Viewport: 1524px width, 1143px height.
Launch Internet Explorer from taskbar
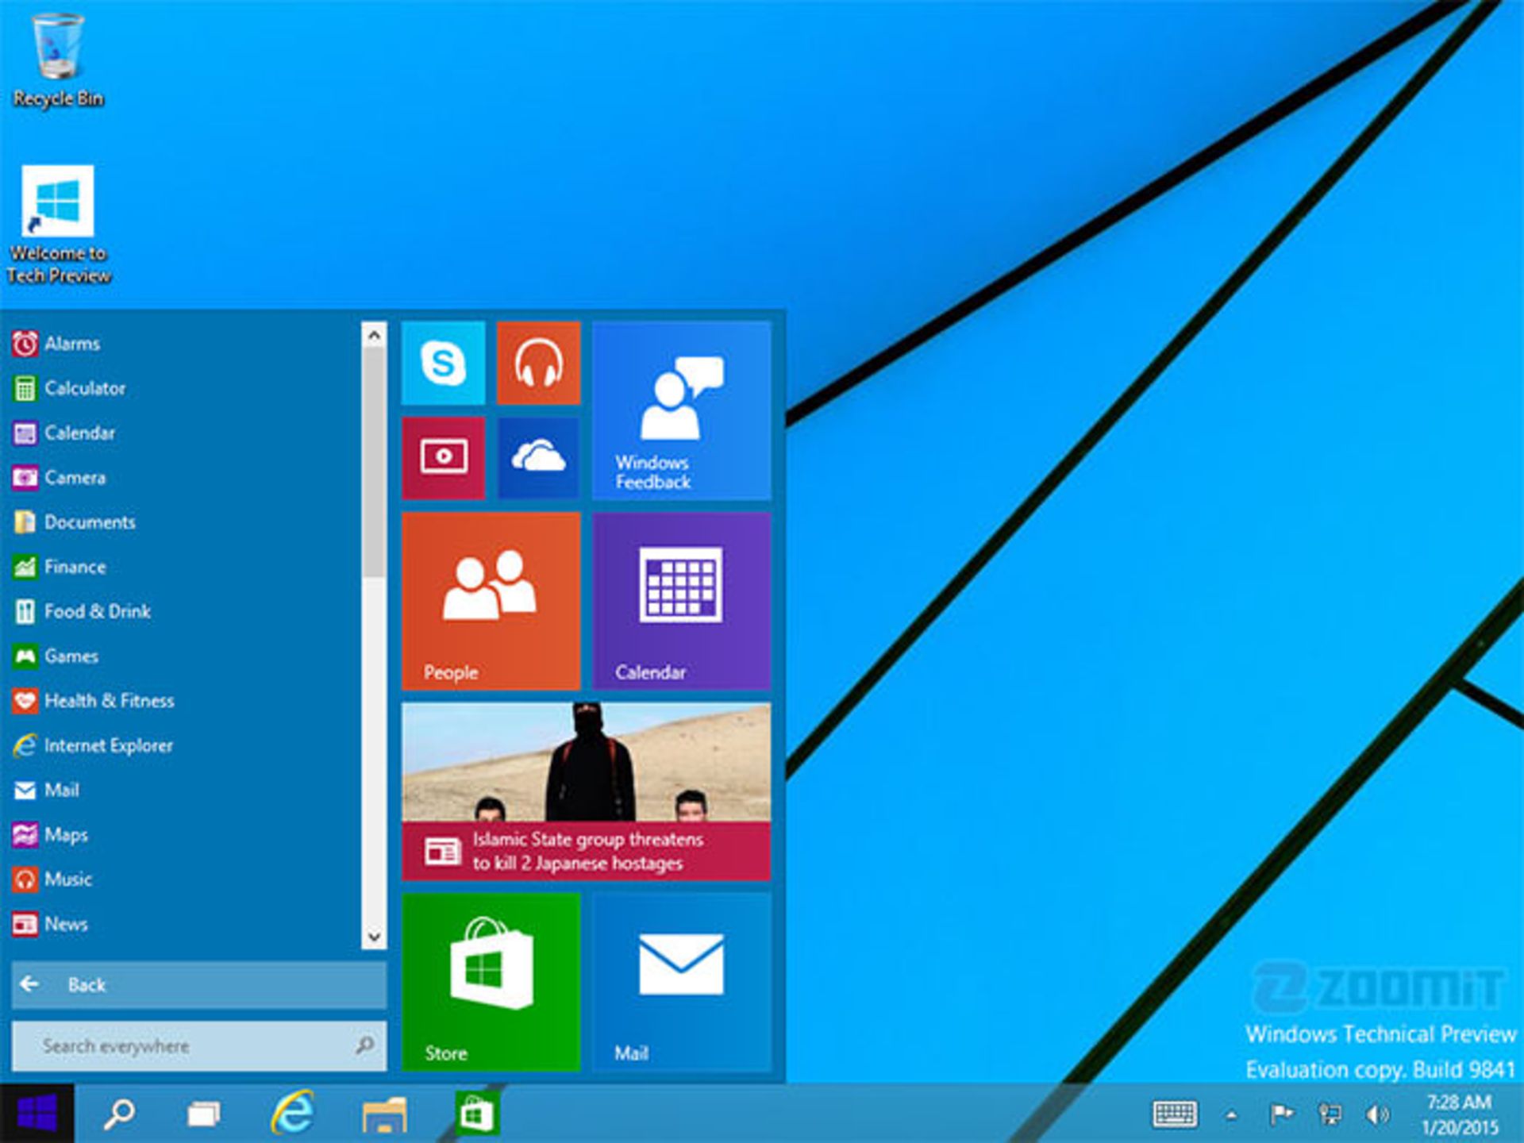click(292, 1113)
